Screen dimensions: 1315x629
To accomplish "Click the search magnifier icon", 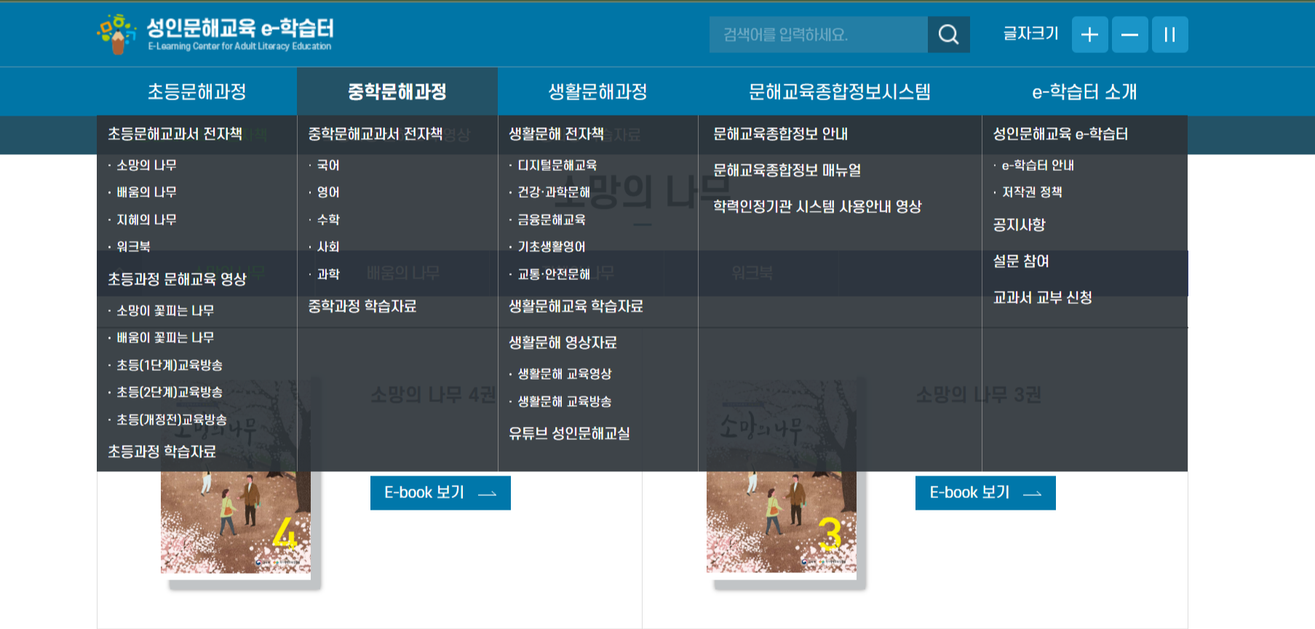I will (x=948, y=34).
